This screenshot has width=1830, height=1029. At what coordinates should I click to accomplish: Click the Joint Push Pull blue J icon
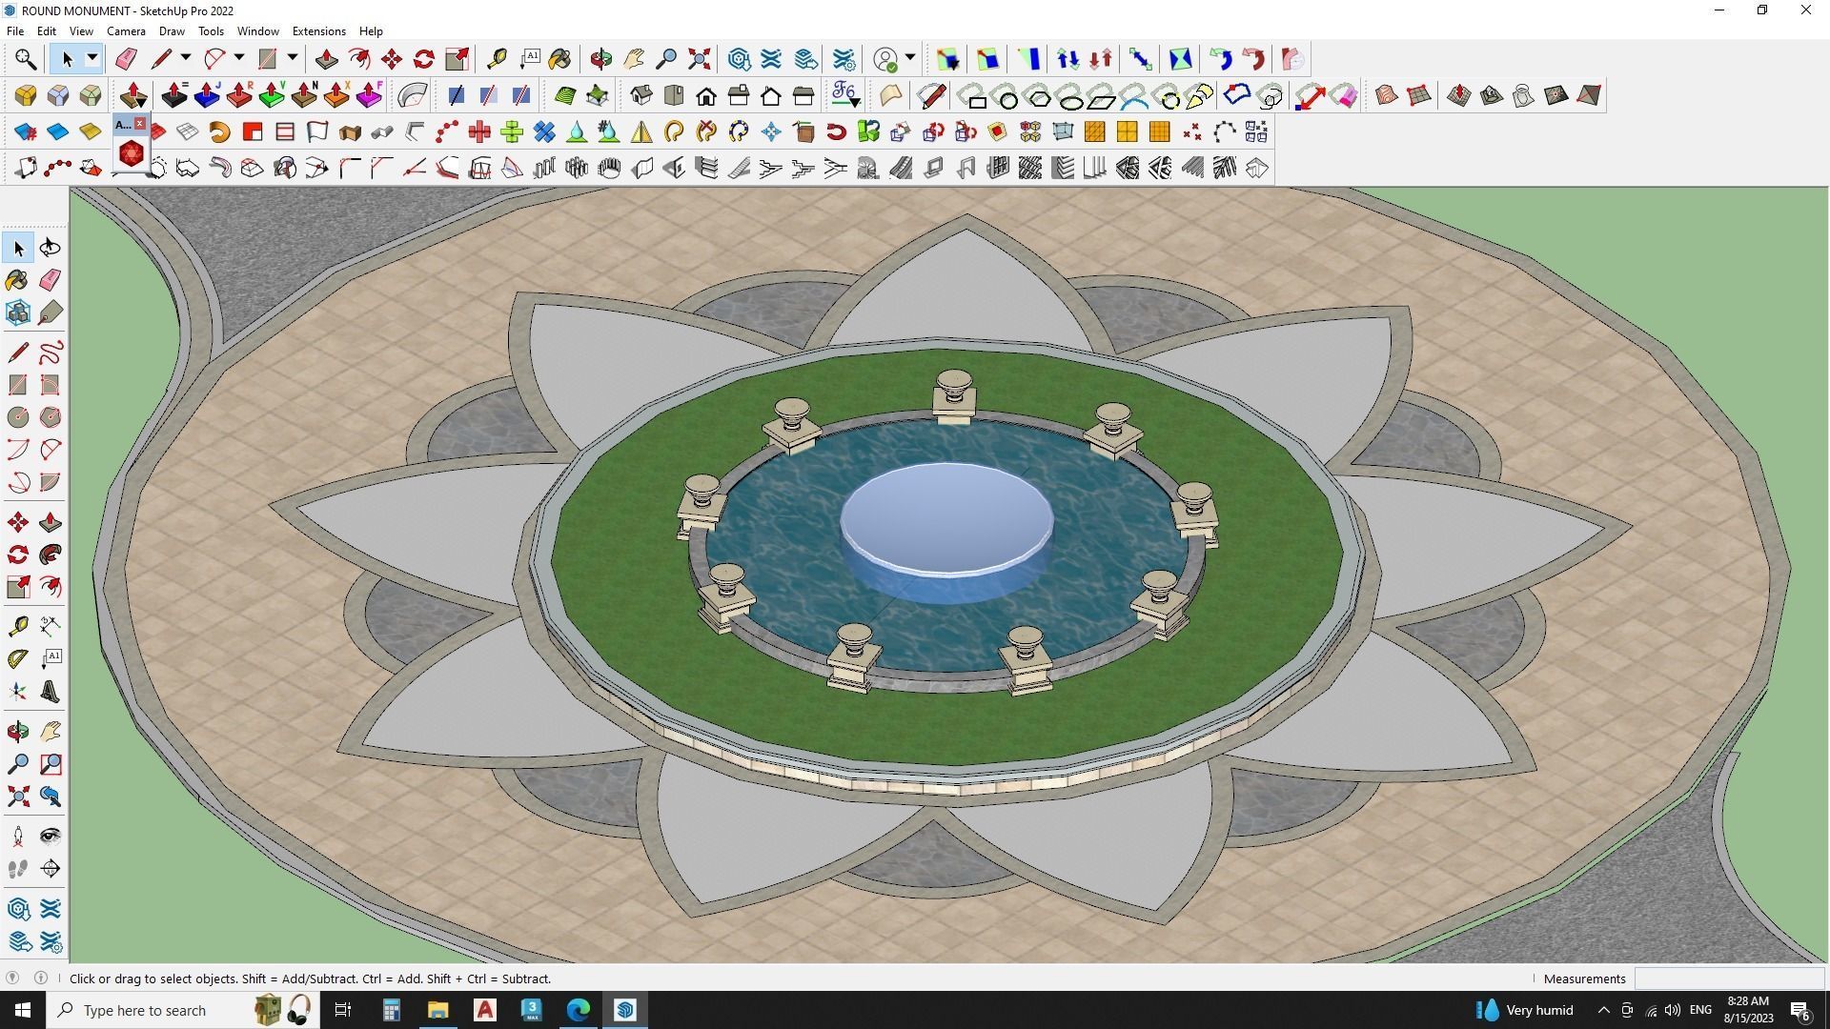coord(207,95)
